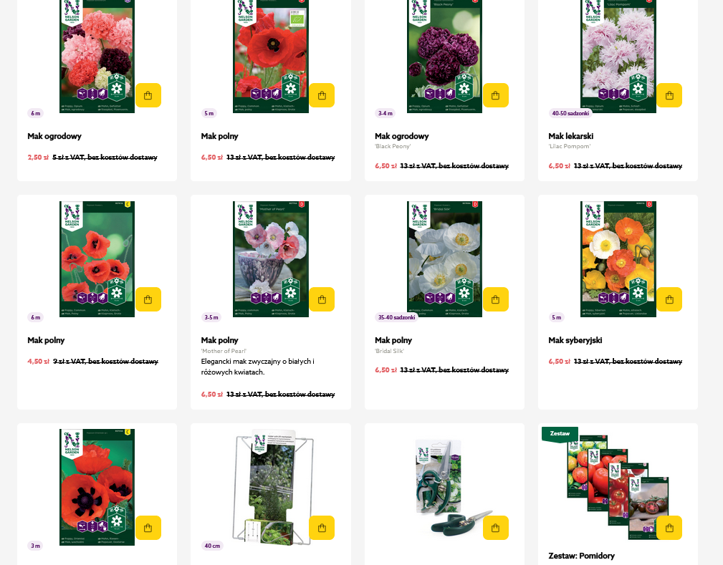This screenshot has height=565, width=723.
Task: Open Zestaw: Pomidory product link
Action: 581,556
